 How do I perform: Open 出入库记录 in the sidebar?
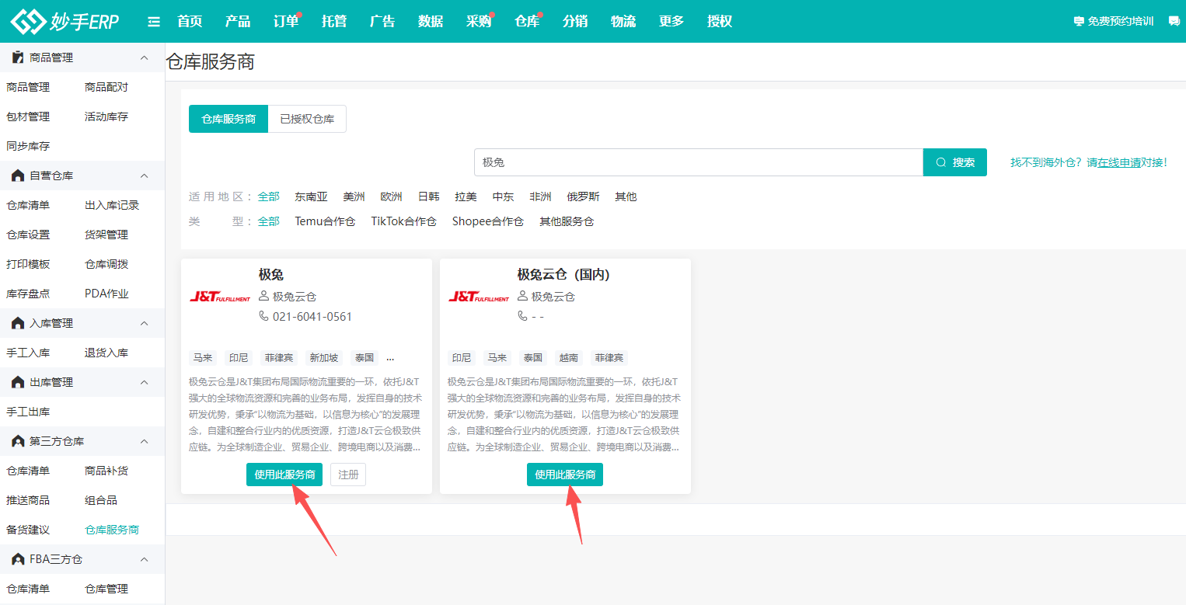coord(112,205)
